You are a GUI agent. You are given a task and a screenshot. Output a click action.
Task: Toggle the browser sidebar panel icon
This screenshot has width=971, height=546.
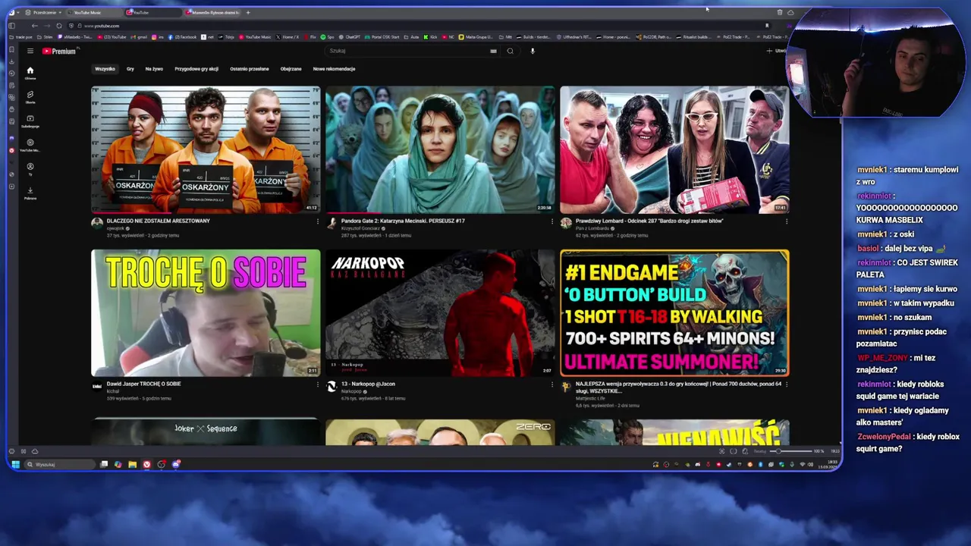[11, 26]
